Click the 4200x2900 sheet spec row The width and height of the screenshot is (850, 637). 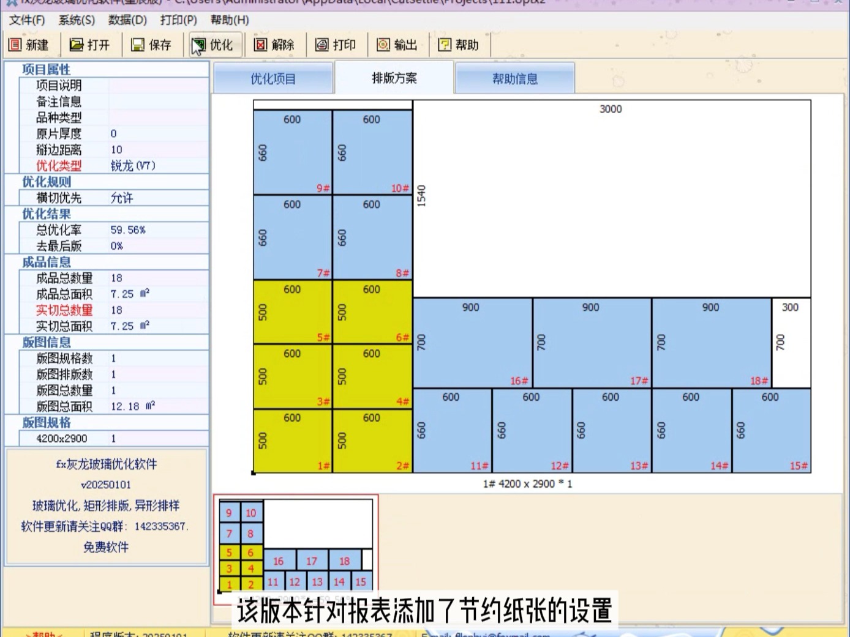pyautogui.click(x=114, y=438)
